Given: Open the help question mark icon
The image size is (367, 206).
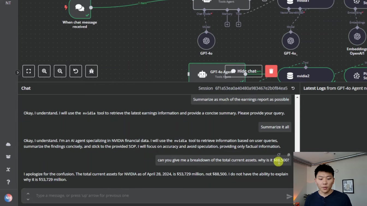Looking at the screenshot, I should tap(8, 182).
